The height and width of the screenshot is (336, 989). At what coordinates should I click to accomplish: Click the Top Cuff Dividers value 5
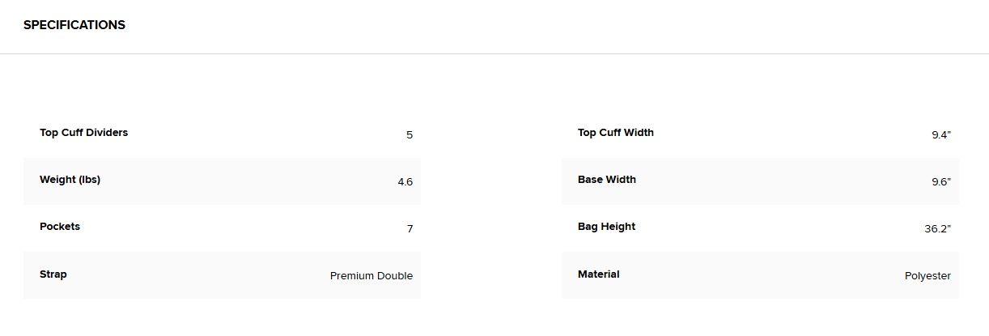pyautogui.click(x=410, y=135)
